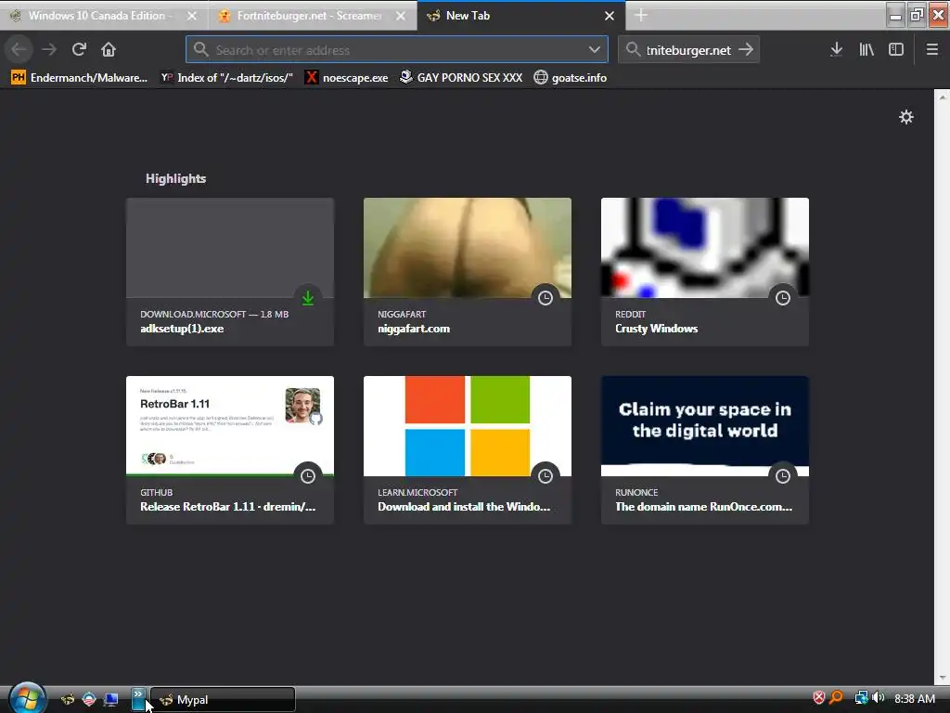Screen dimensions: 950x713
Task: Open the RunOnce domain name highlight
Action: 705,450
